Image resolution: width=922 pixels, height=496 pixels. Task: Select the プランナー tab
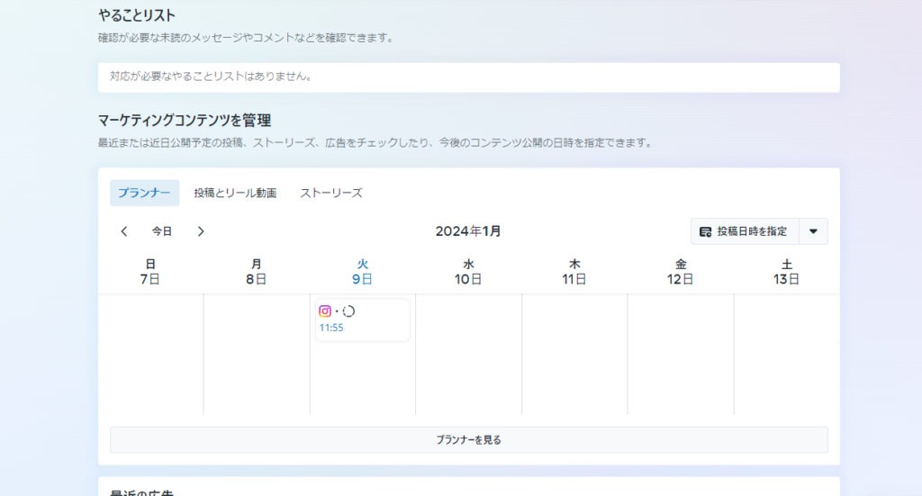[x=144, y=193]
